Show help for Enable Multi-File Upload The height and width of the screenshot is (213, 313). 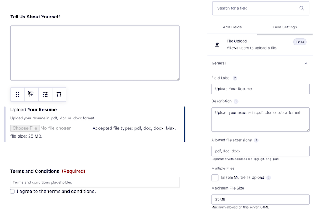click(269, 178)
